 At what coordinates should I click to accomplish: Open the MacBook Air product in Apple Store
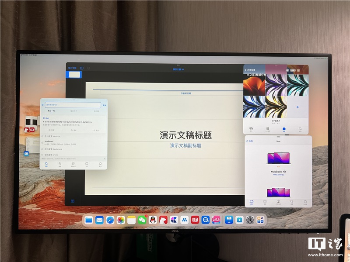pos(278,164)
